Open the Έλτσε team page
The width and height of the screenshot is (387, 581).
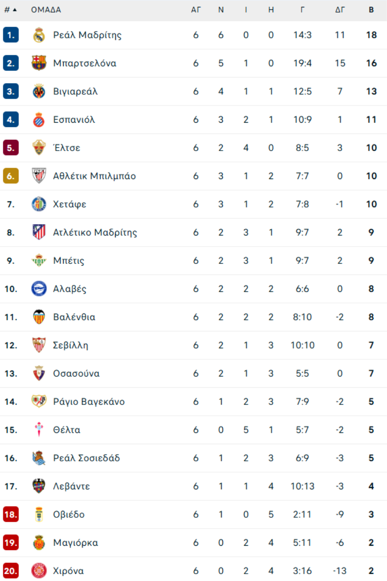pyautogui.click(x=67, y=148)
